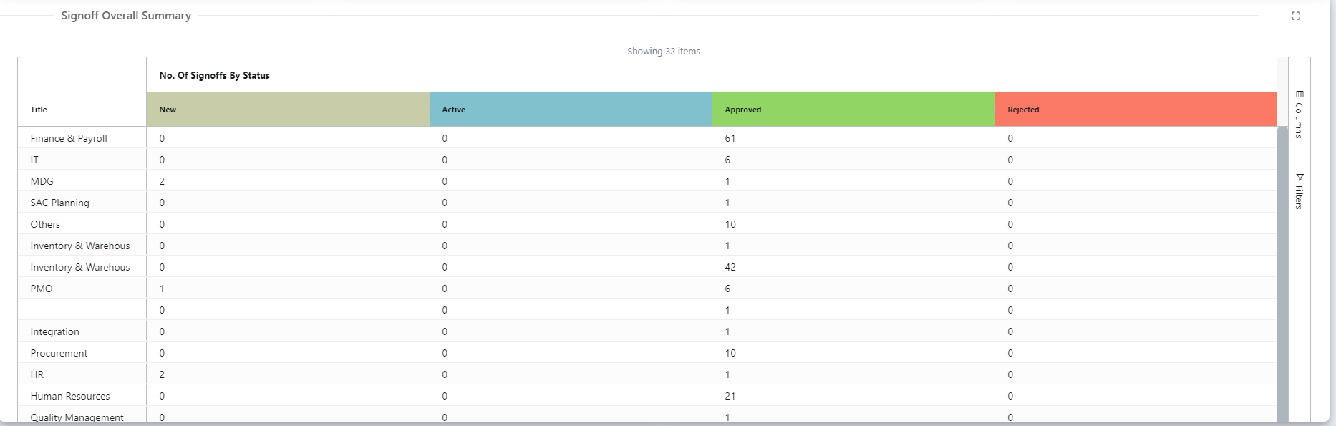Click Approved count 61 for Finance & Payroll
This screenshot has width=1336, height=426.
coord(730,138)
